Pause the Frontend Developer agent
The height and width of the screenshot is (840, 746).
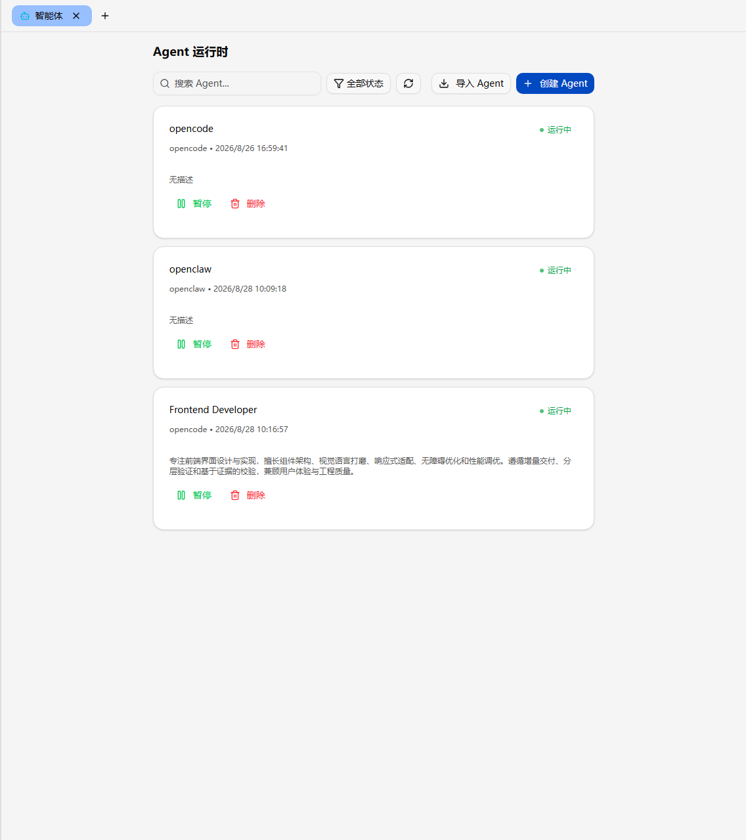(194, 495)
